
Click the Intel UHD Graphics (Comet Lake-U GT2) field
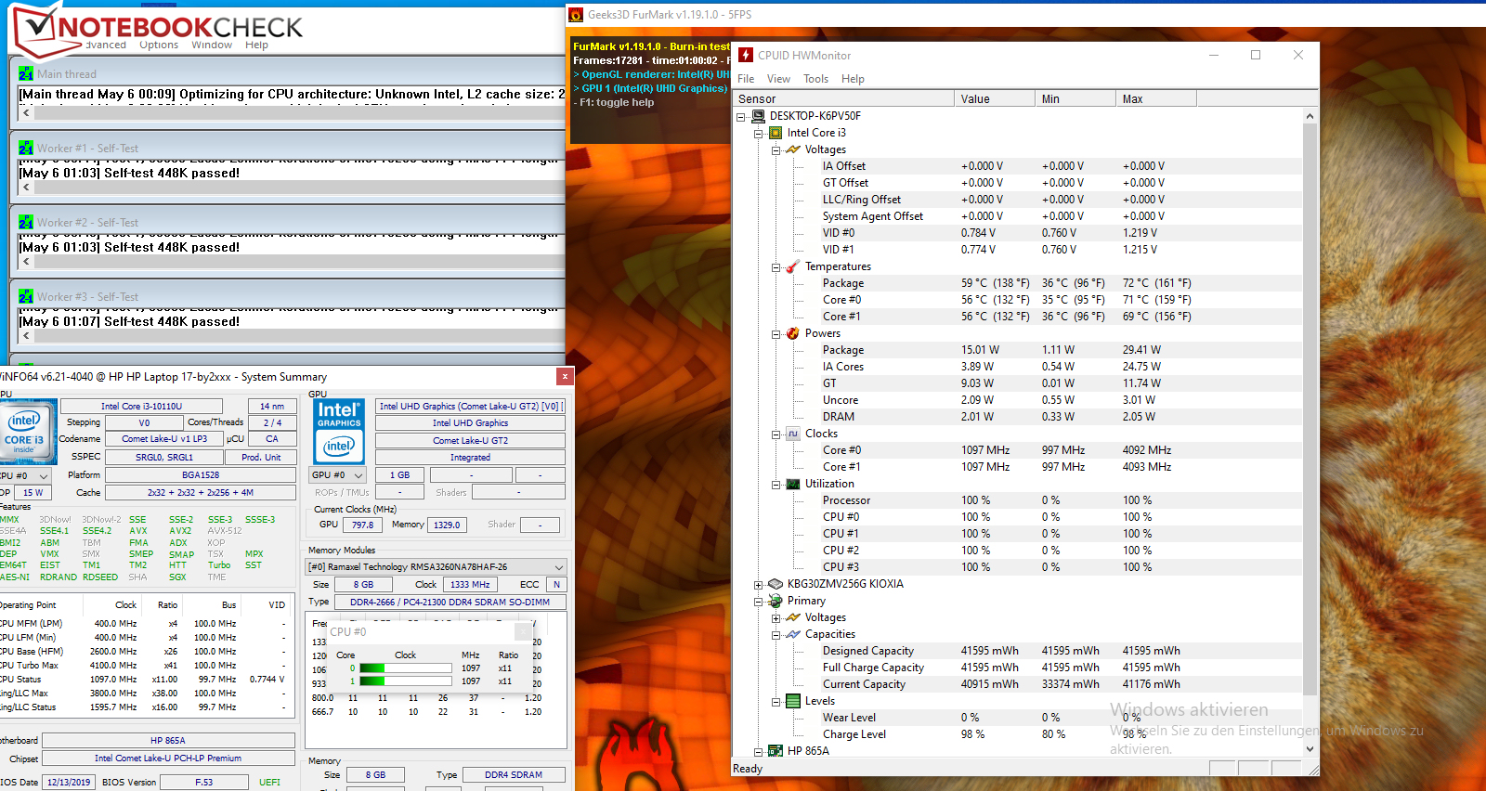(x=470, y=406)
